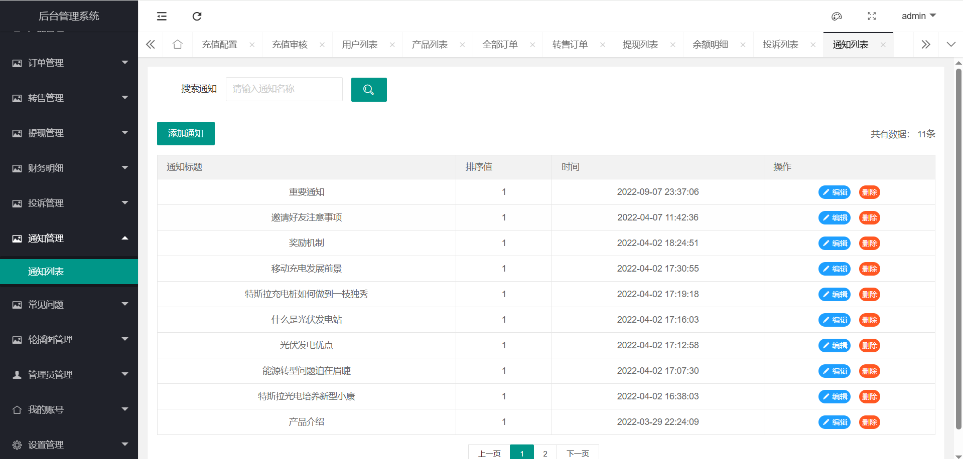Click the 请输入通知名称 search field
Screen dimensions: 963x459
point(284,89)
